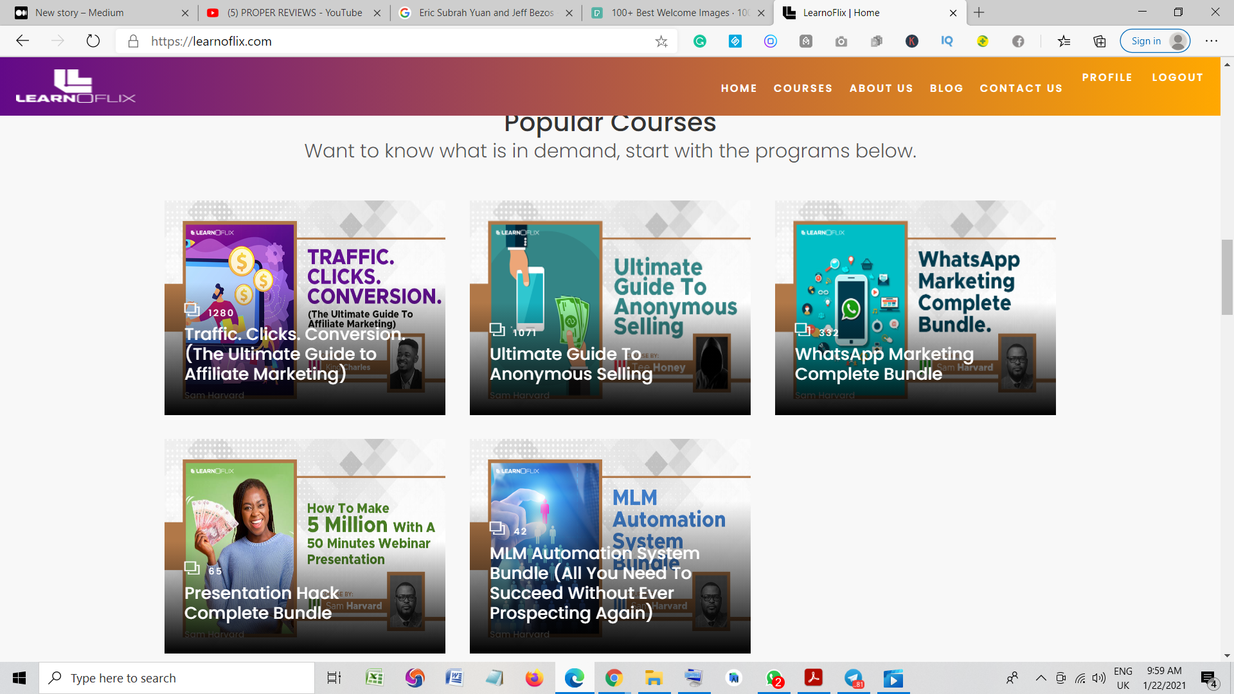
Task: Open the CONTACT US page
Action: coord(1021,88)
